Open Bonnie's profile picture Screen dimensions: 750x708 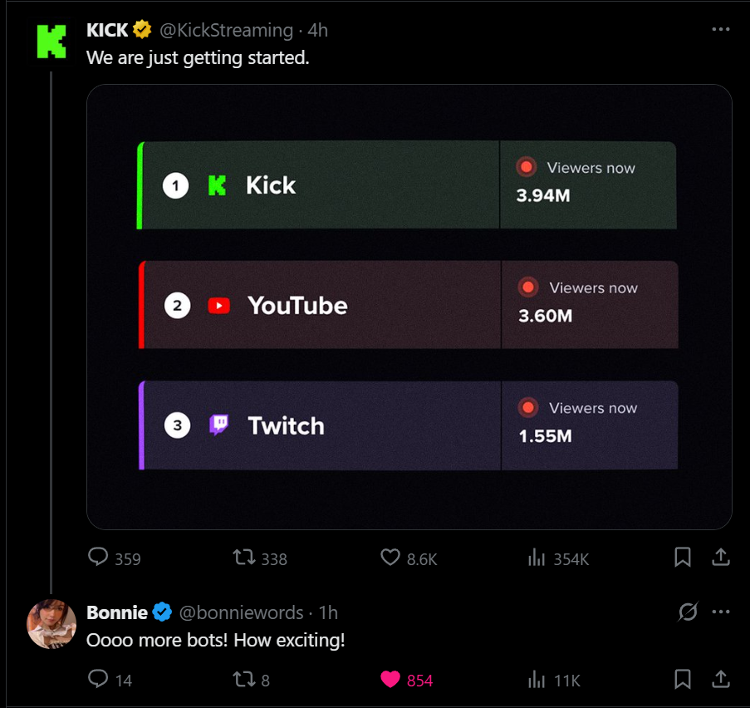click(x=51, y=623)
